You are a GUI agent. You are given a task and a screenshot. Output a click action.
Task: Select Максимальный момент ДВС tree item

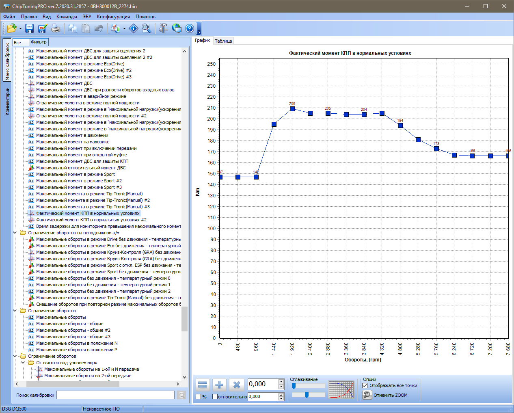pos(64,83)
